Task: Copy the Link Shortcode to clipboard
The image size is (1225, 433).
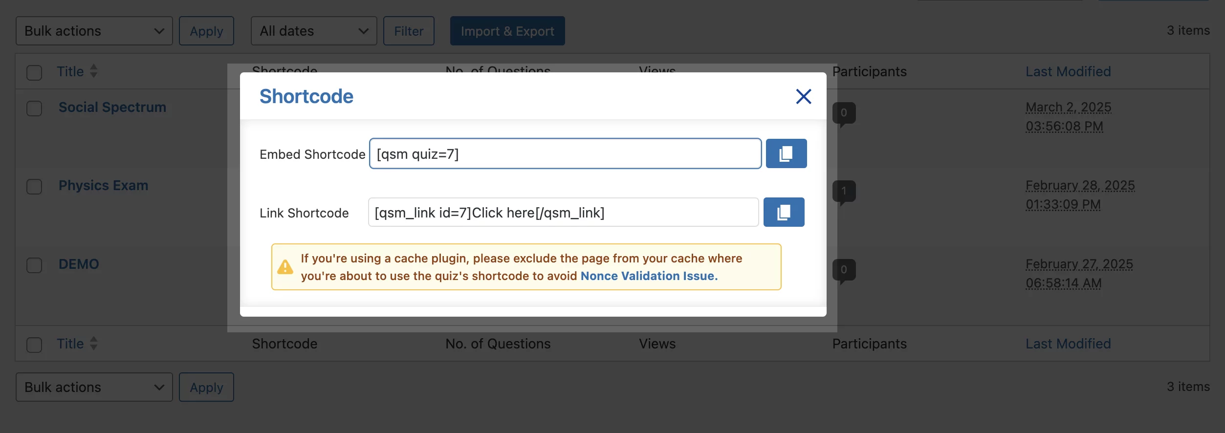Action: tap(784, 212)
